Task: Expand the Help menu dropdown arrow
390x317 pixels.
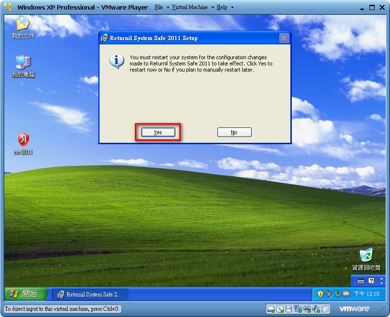Action: (x=232, y=8)
